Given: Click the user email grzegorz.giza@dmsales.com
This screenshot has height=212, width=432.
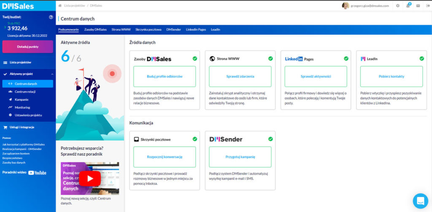Looking at the screenshot, I should (370, 5).
